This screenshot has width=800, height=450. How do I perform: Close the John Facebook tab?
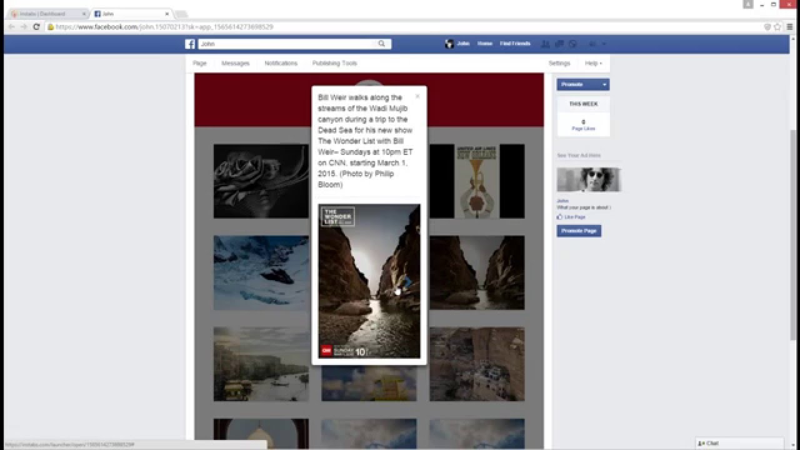click(x=167, y=14)
